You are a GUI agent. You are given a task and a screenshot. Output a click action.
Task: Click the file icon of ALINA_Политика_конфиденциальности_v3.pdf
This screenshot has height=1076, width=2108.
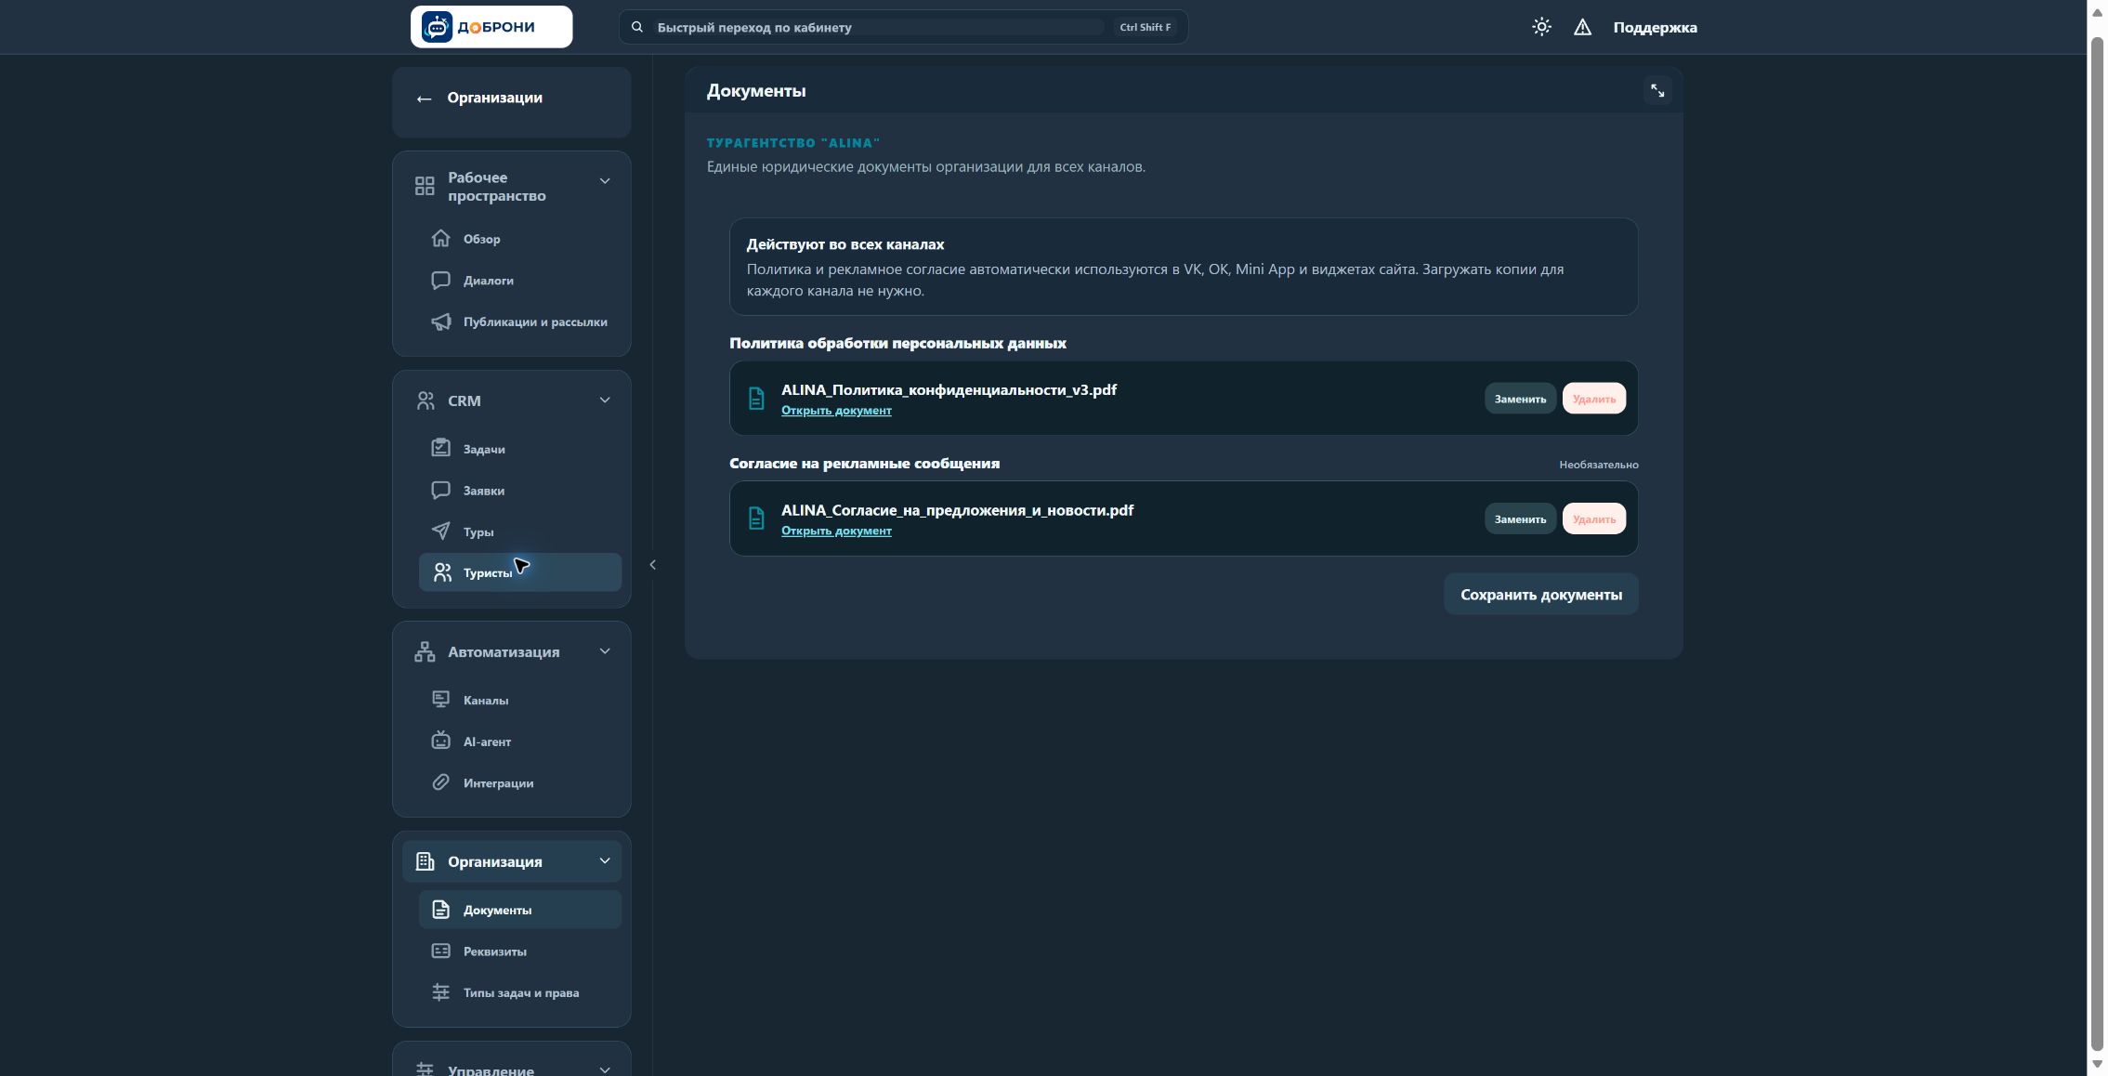[756, 399]
